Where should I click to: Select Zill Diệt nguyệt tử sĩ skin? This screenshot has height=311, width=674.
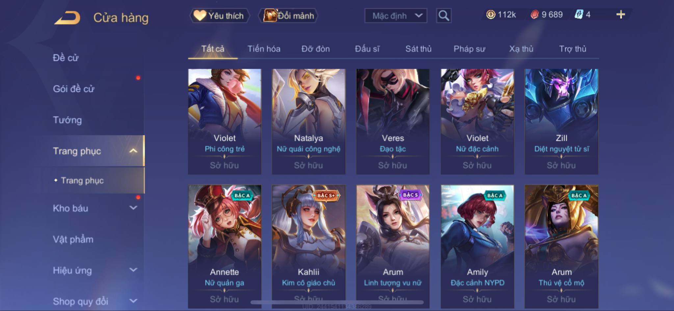(561, 122)
